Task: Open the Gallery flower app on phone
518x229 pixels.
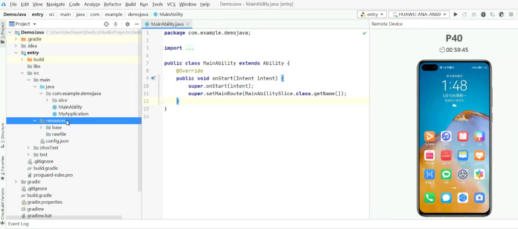Action: point(479,174)
